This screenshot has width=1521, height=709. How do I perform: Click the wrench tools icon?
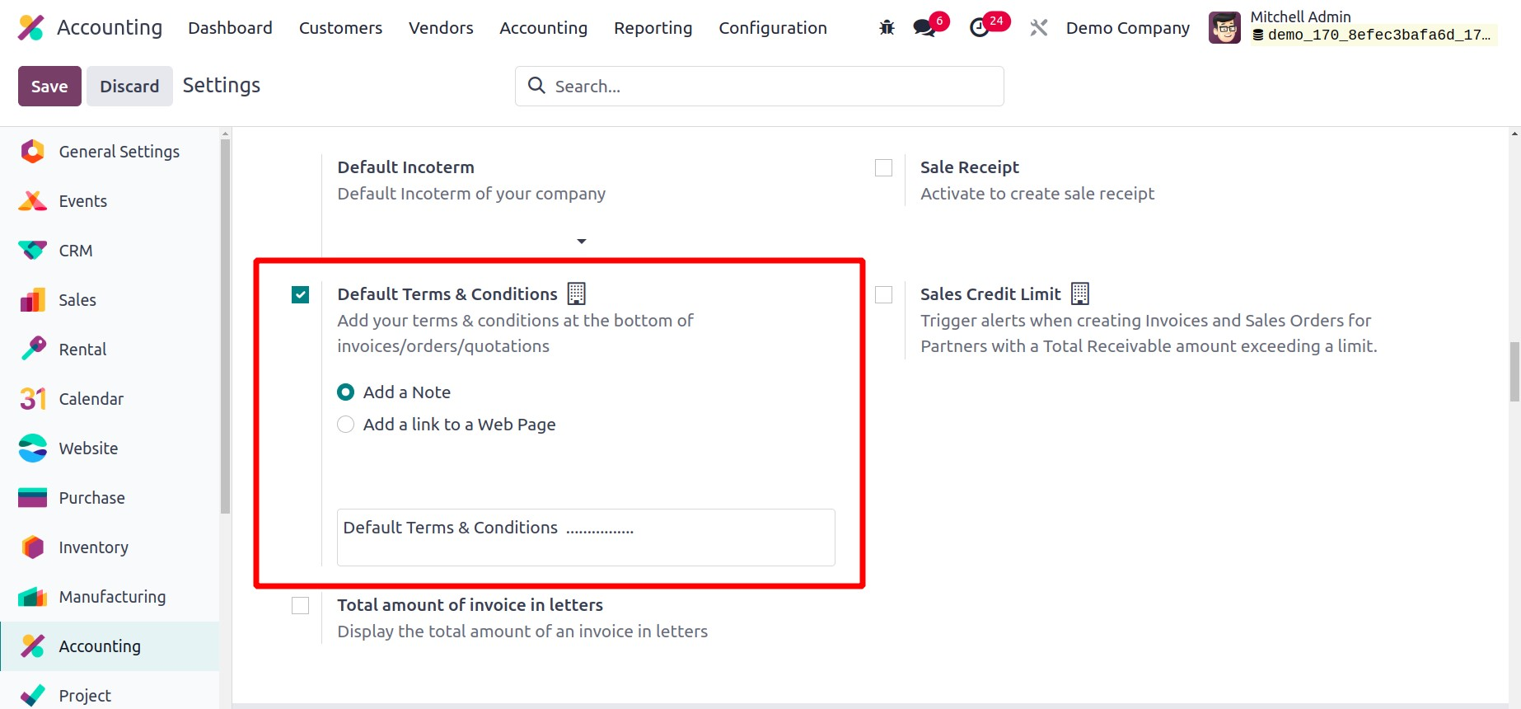(1038, 28)
